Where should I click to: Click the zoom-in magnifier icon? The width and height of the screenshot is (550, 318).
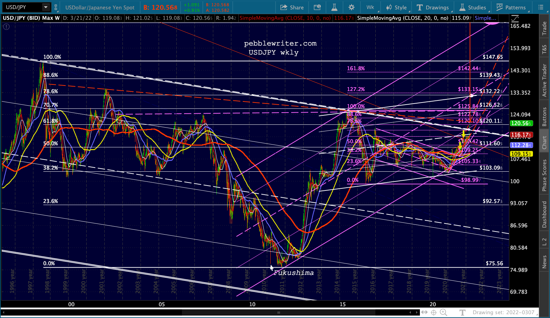(444, 312)
